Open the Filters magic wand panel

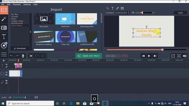4,19
